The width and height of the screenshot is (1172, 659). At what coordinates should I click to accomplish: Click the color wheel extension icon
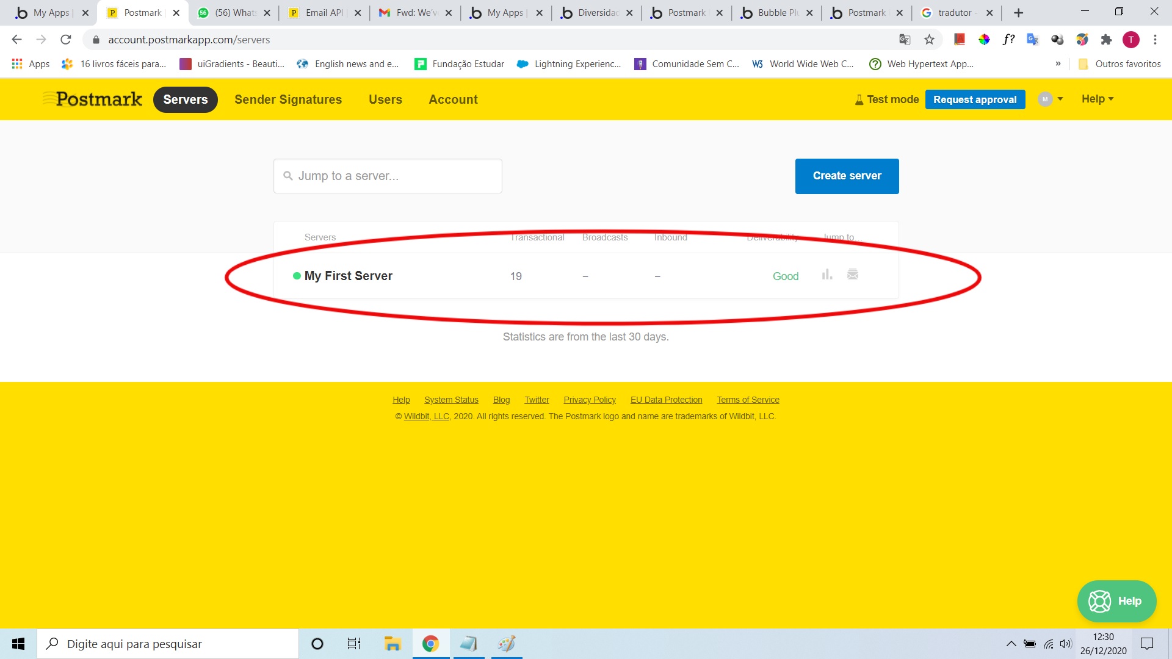point(984,40)
